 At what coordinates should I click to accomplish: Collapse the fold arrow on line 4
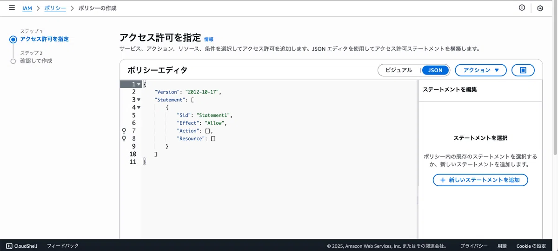(139, 108)
